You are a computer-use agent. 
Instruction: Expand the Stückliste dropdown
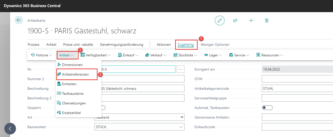pos(195,55)
